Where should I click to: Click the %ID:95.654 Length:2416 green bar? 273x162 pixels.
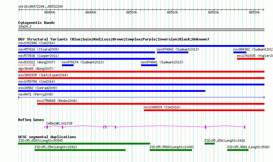[210, 144]
